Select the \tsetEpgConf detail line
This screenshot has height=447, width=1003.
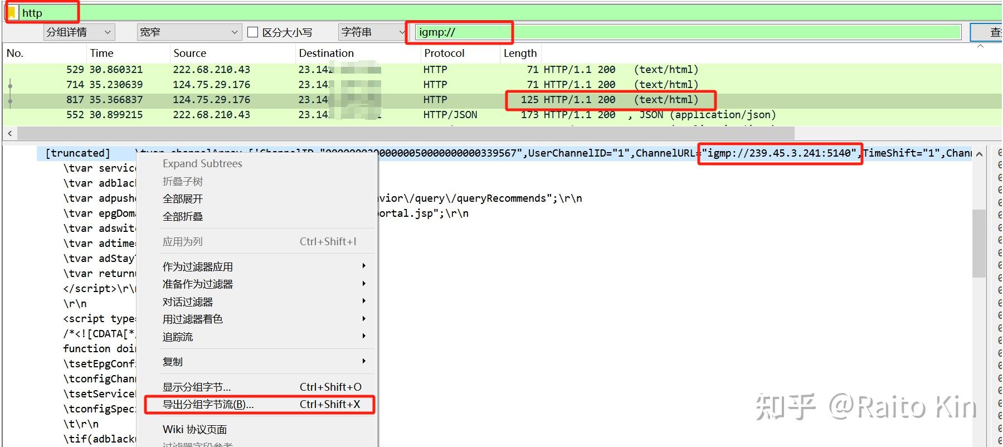[99, 364]
